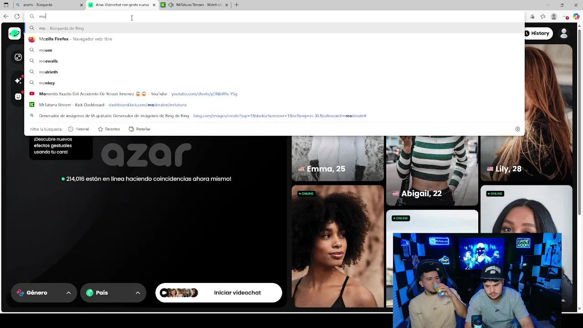This screenshot has width=583, height=328.
Task: Open the sparkle effects sidebar icon
Action: pos(18,81)
